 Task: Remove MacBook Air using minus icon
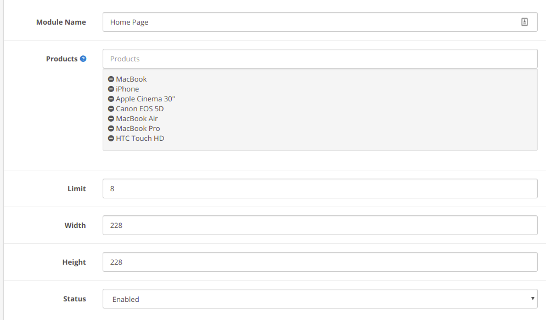[111, 118]
